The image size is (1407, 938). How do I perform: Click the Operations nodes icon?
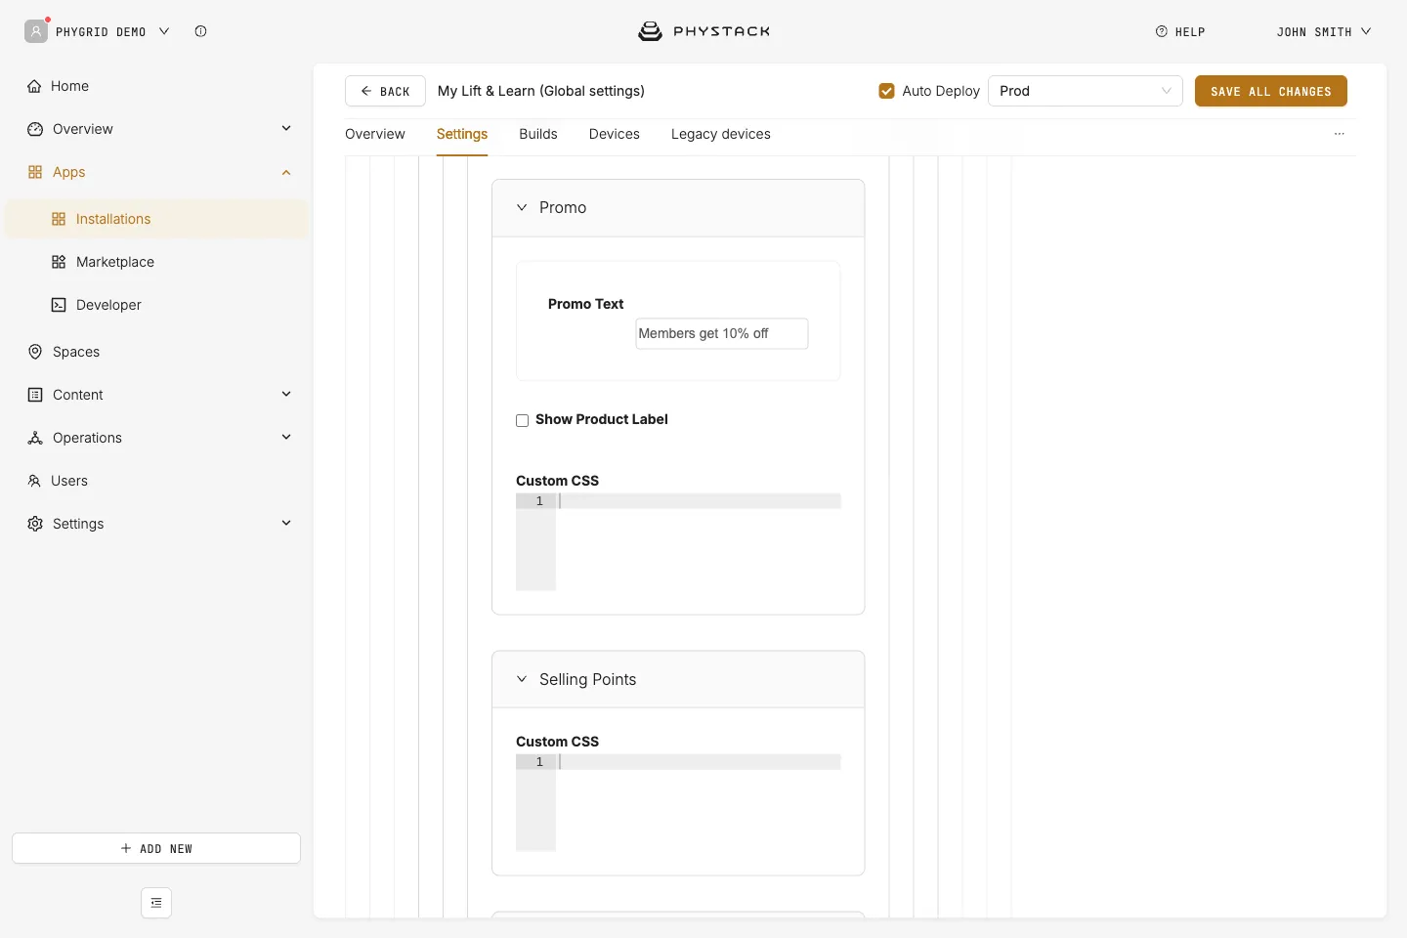click(x=35, y=438)
